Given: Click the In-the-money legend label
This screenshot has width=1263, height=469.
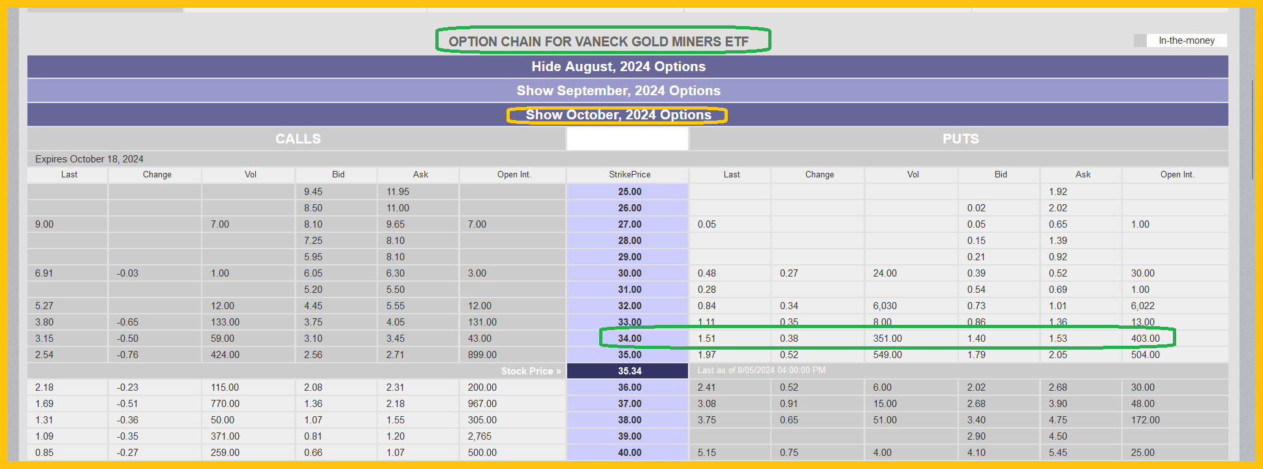Looking at the screenshot, I should (1186, 40).
